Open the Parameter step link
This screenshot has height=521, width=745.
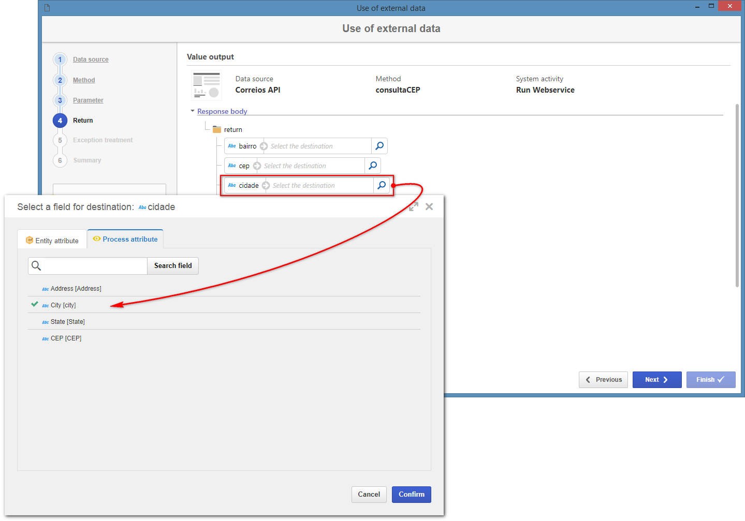point(88,100)
